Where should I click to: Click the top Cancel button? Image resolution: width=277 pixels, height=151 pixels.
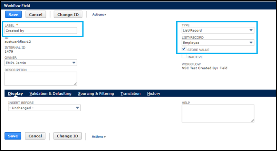[x=36, y=15]
